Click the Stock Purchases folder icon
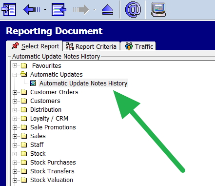This screenshot has width=215, height=186. click(24, 163)
